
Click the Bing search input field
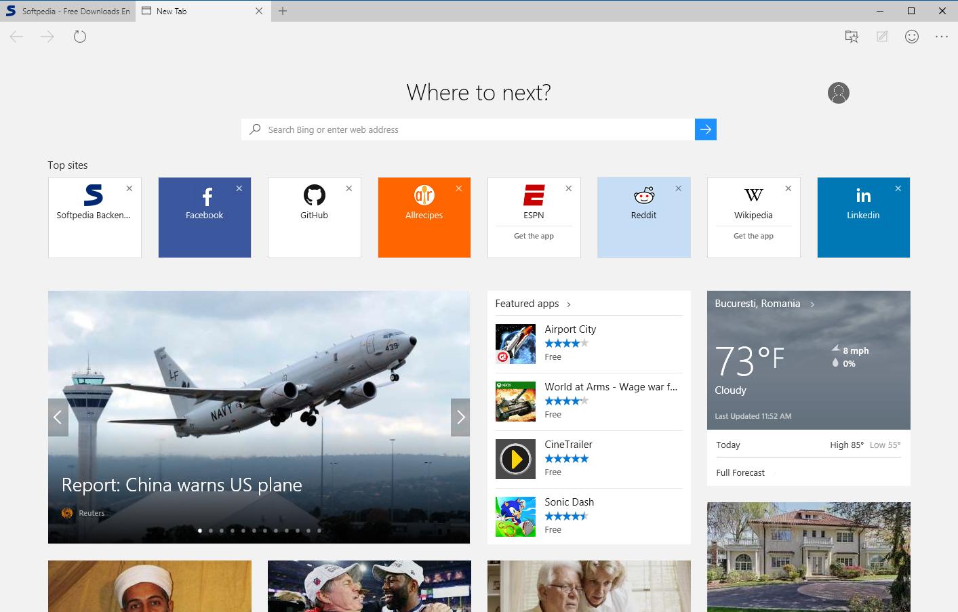coord(468,129)
